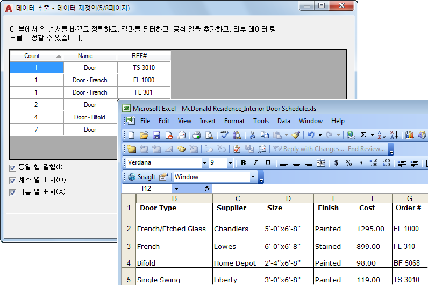The height and width of the screenshot is (285, 428).
Task: Click the Spelling check icon in Excel
Action: (225, 135)
